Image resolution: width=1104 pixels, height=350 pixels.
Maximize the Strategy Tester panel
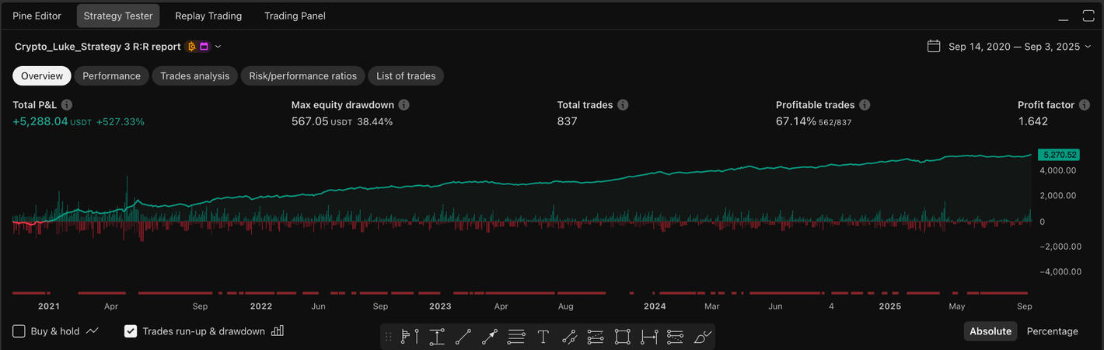(x=1088, y=16)
